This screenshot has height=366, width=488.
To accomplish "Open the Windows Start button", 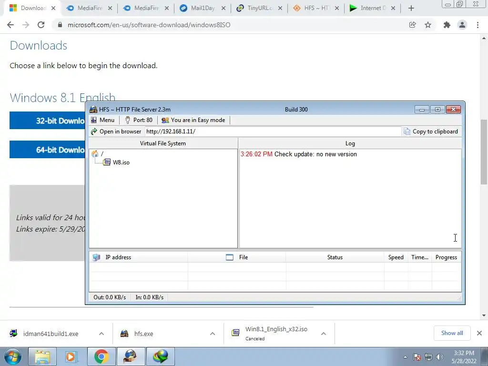I will [x=12, y=356].
